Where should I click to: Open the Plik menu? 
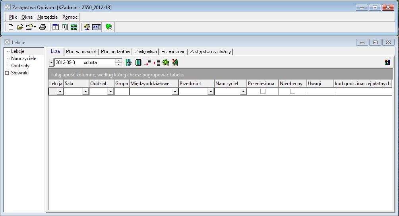[13, 17]
